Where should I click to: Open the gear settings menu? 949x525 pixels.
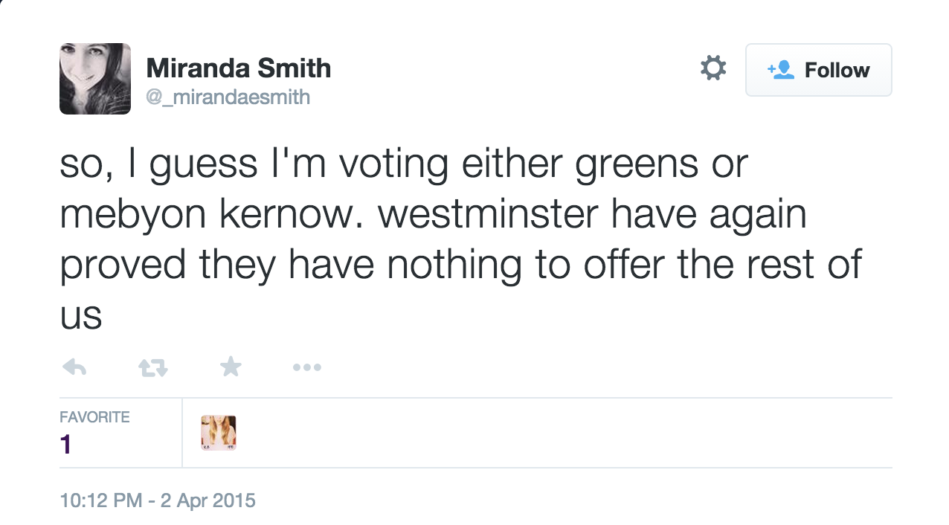tap(713, 68)
